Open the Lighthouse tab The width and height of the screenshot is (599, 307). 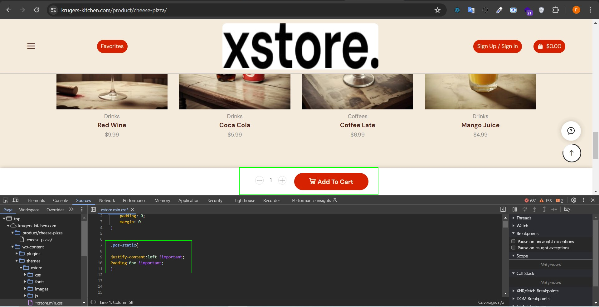245,200
